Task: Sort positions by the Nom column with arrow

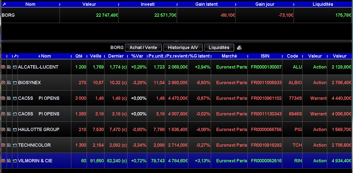Action: coord(44,56)
